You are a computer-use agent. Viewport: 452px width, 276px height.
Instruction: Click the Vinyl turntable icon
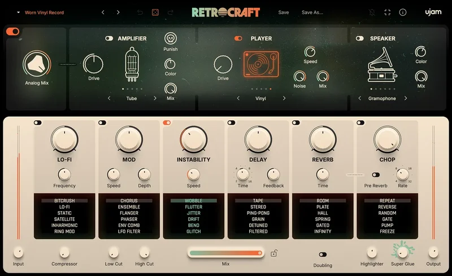tap(261, 64)
